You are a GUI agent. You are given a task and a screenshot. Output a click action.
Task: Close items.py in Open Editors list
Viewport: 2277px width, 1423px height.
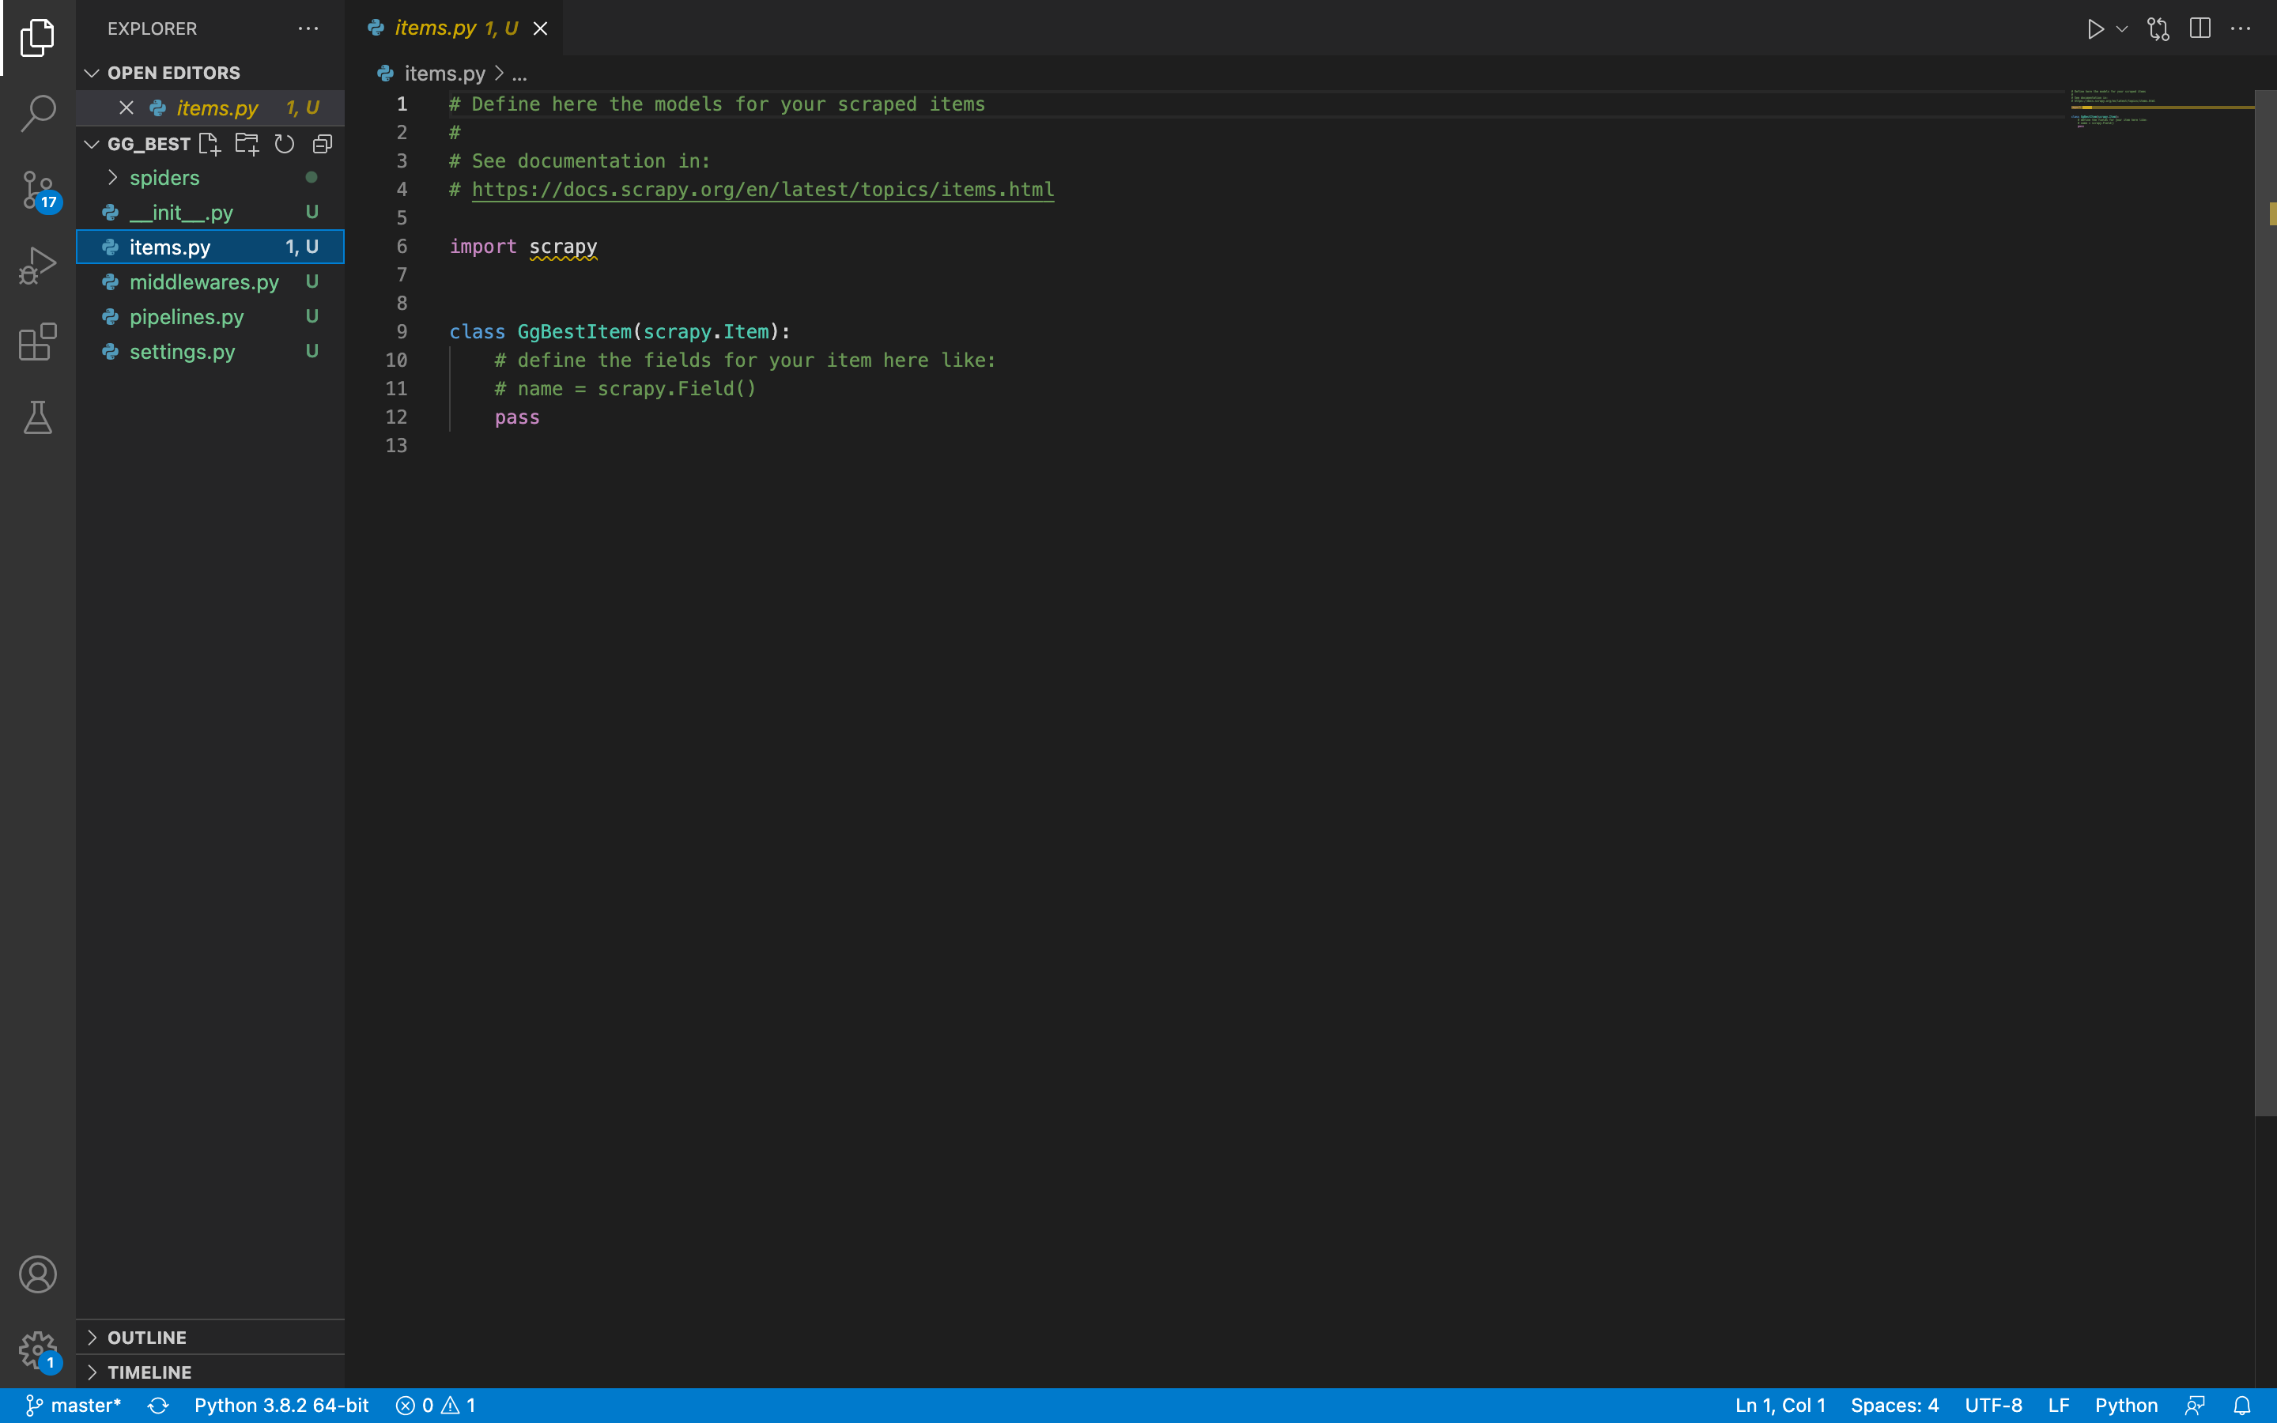[126, 108]
